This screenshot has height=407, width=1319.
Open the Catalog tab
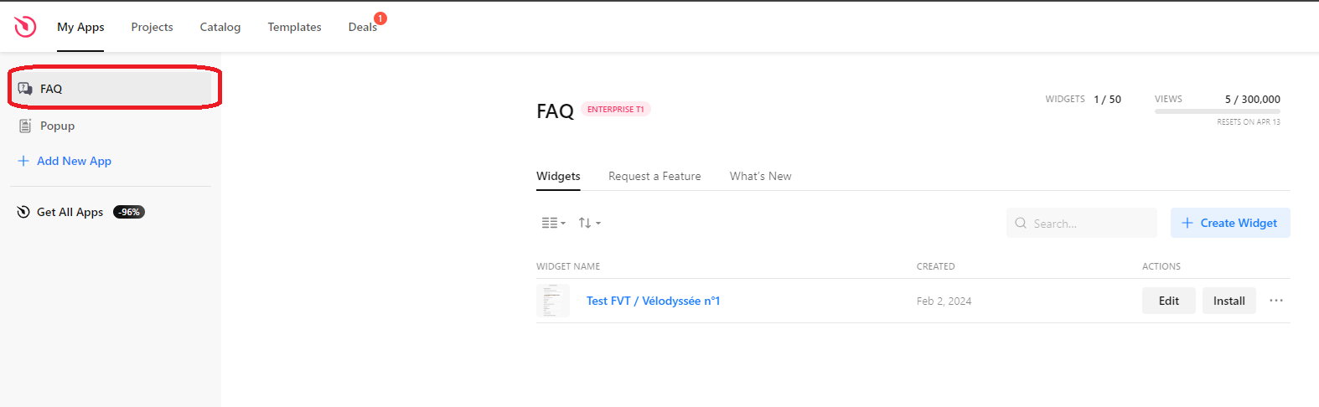coord(220,27)
